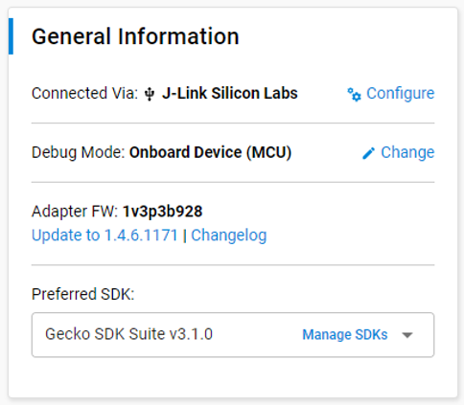Screen dimensions: 464x405
Task: Click the Update to 1.4.6.1171 link
Action: click(x=104, y=236)
